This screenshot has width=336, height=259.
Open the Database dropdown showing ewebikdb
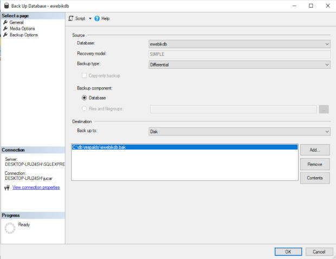point(239,44)
